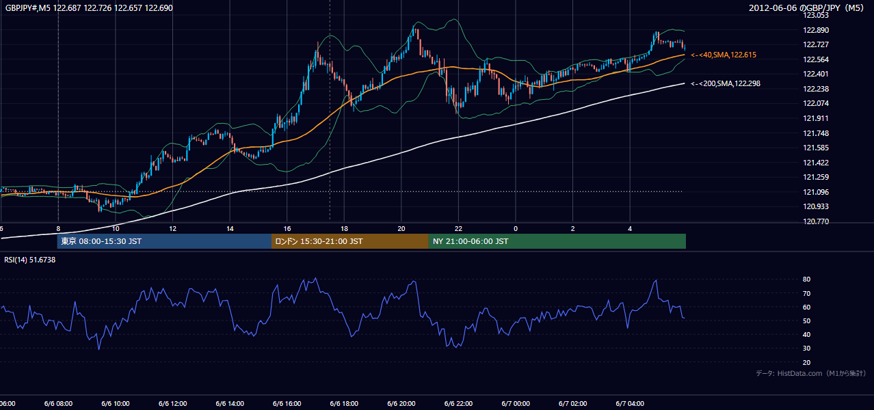Select the ロンドン 15:30-21:00 JST session bar
Image resolution: width=874 pixels, height=410 pixels.
coord(350,241)
